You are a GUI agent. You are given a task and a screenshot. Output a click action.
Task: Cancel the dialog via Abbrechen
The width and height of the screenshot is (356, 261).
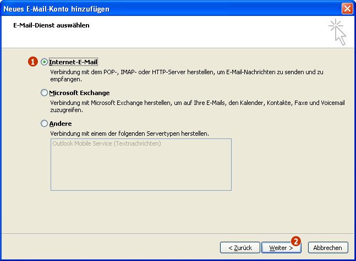tap(328, 248)
